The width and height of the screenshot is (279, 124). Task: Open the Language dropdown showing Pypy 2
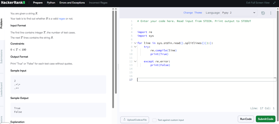click(239, 13)
